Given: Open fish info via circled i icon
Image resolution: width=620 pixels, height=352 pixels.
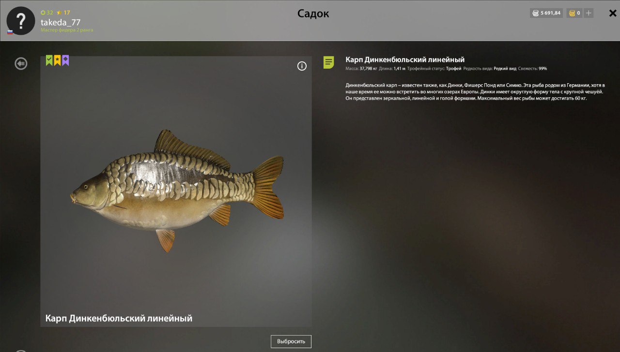Looking at the screenshot, I should click(302, 66).
